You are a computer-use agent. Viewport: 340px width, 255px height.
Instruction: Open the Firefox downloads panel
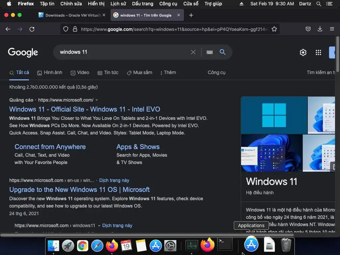(320, 29)
